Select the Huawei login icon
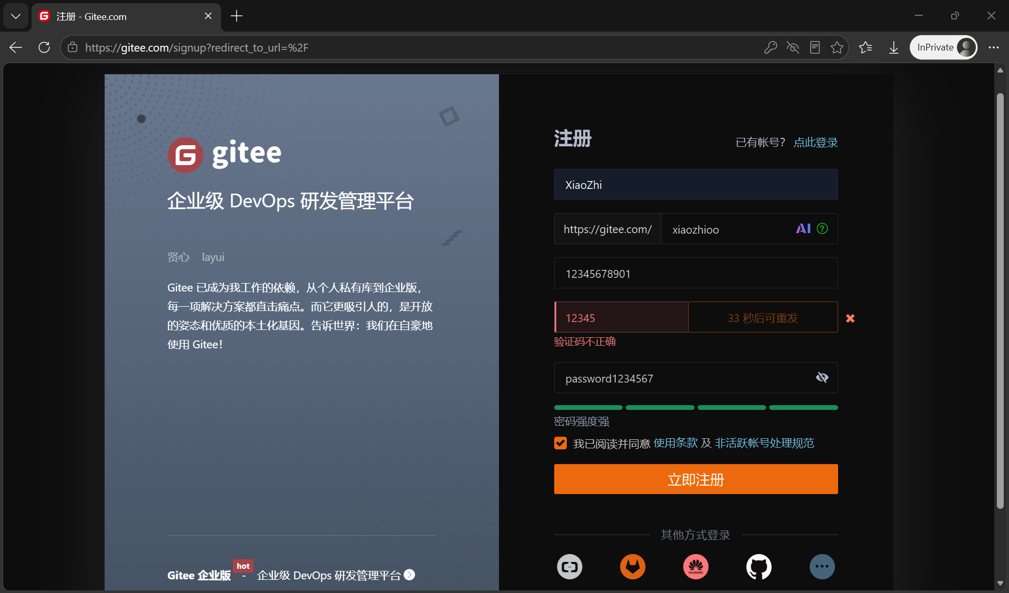The width and height of the screenshot is (1009, 593). click(x=696, y=567)
